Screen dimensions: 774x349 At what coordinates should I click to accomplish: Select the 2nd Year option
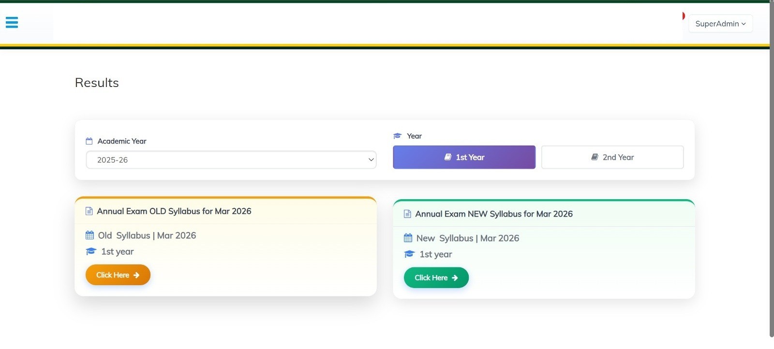612,157
